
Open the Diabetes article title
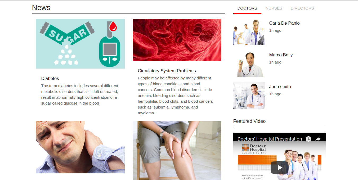50,78
